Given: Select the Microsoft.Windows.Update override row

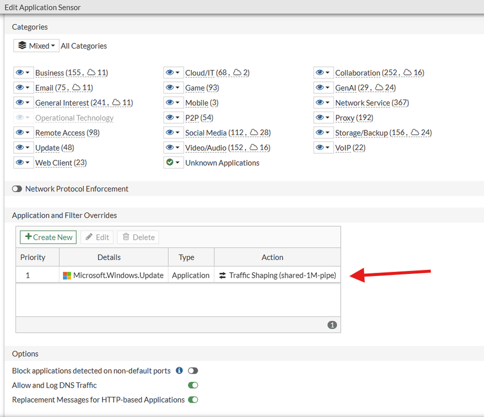Looking at the screenshot, I should coord(178,275).
